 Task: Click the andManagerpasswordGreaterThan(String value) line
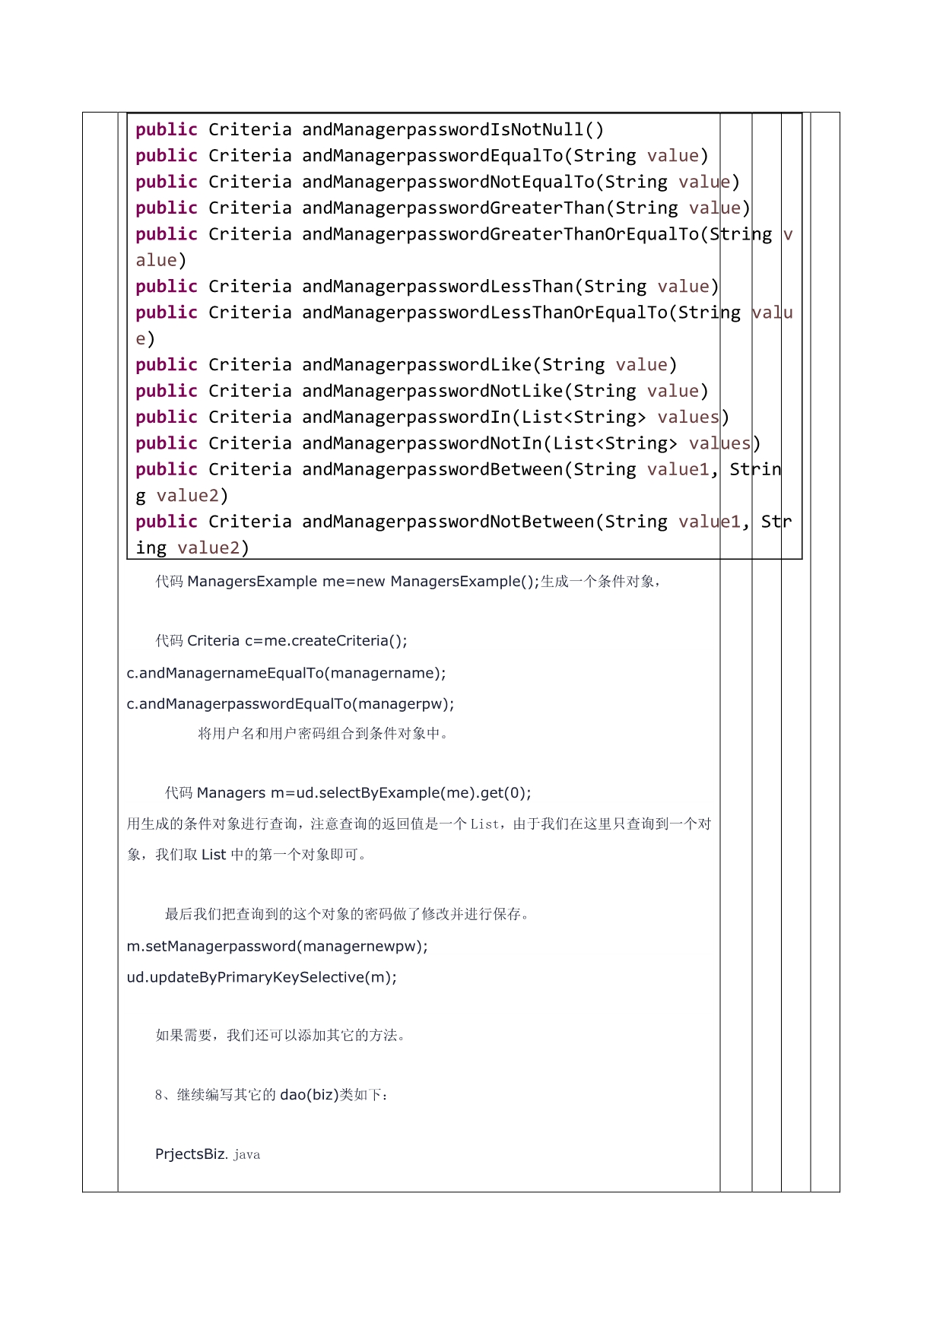[443, 208]
